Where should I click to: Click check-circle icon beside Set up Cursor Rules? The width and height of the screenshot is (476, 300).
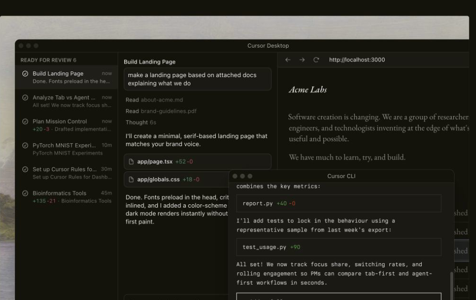[25, 169]
